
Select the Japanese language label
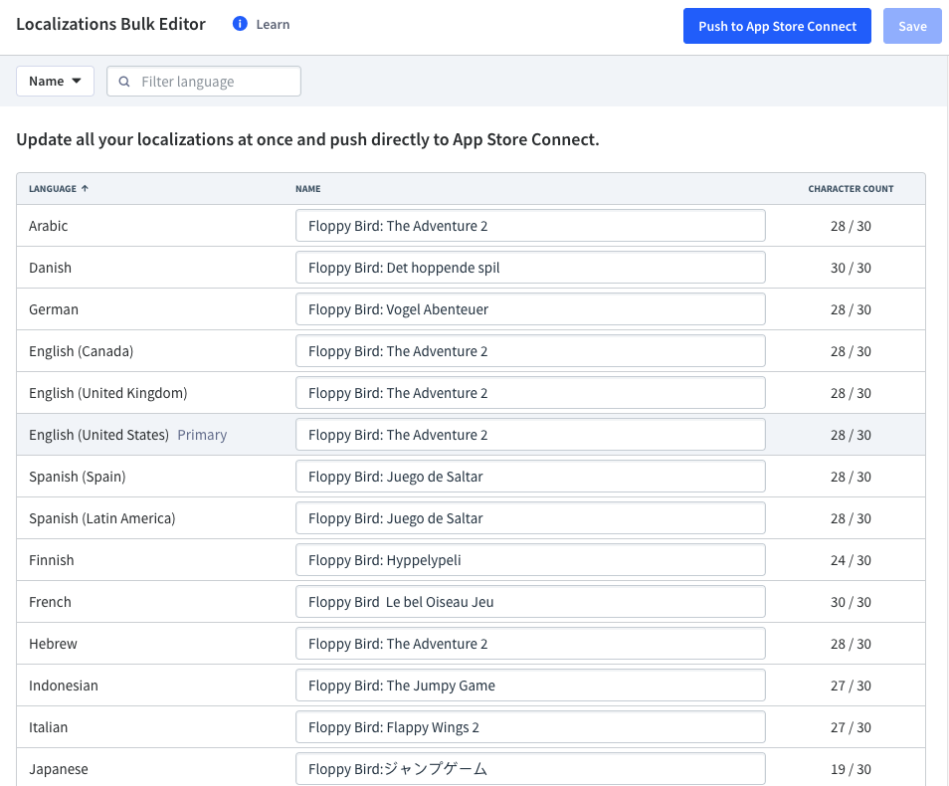(59, 769)
